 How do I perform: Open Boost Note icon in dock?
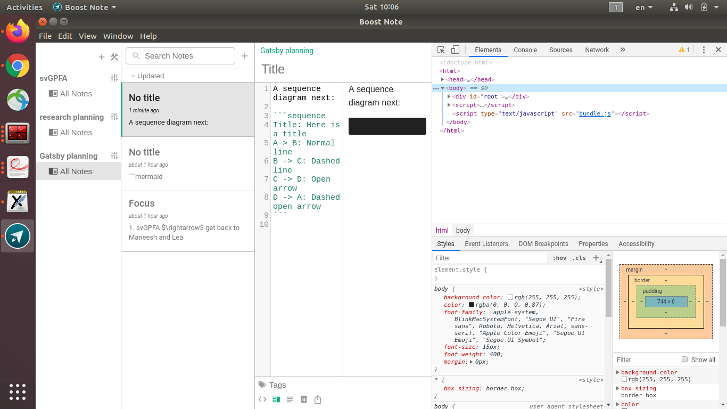(x=18, y=236)
